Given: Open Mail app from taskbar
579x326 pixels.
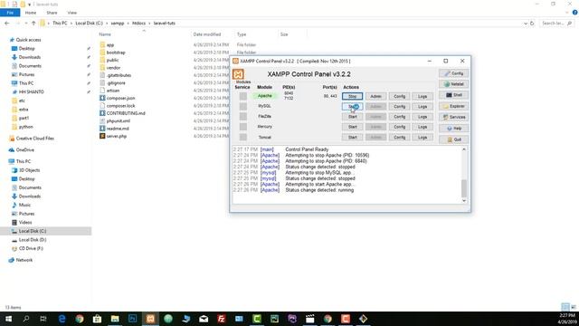Looking at the screenshot, I should pos(204,318).
